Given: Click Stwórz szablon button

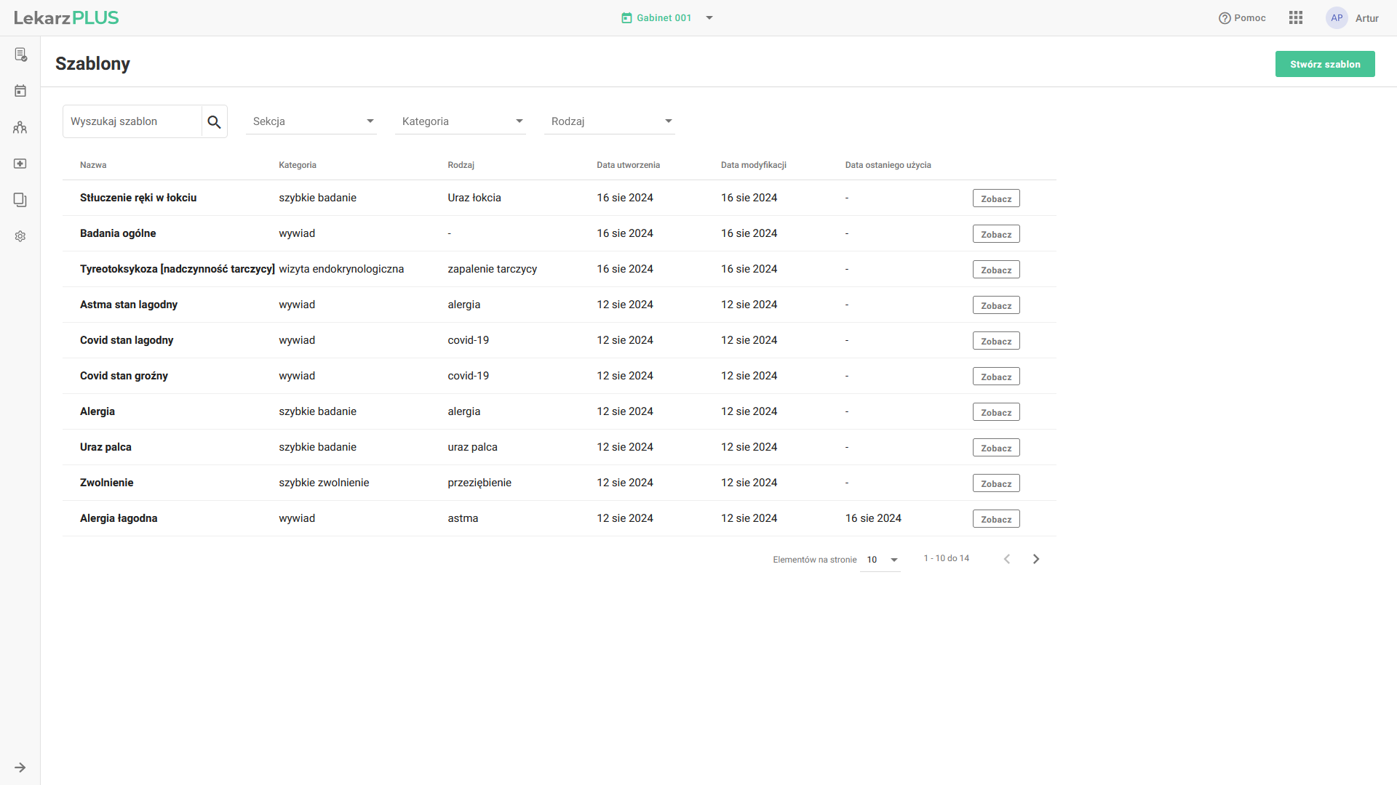Looking at the screenshot, I should [1324, 64].
